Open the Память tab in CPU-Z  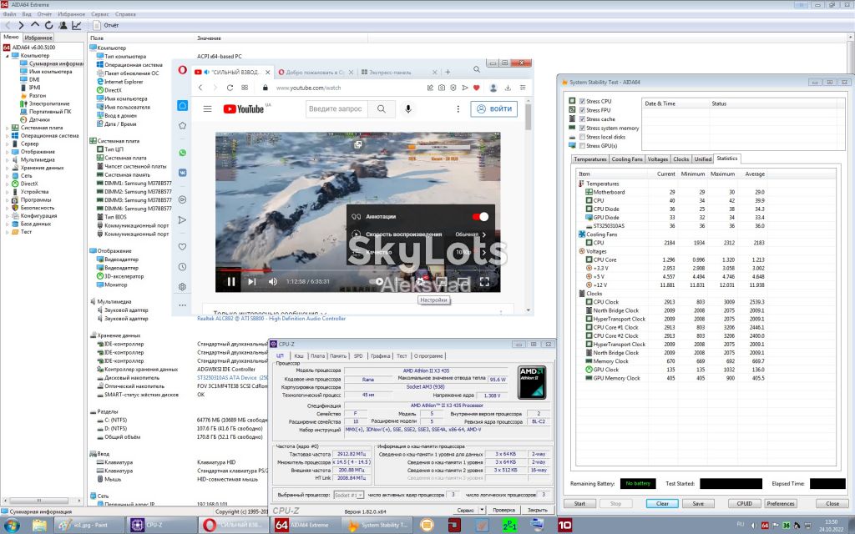click(x=338, y=355)
